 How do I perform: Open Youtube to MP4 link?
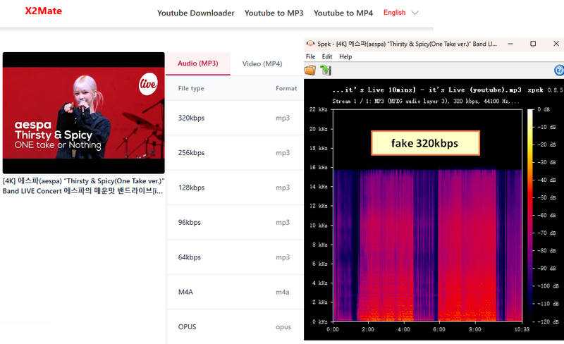click(x=343, y=13)
